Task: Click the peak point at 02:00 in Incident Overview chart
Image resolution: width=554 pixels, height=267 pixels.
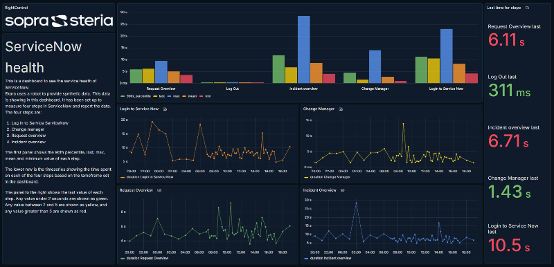Action: [x=356, y=203]
